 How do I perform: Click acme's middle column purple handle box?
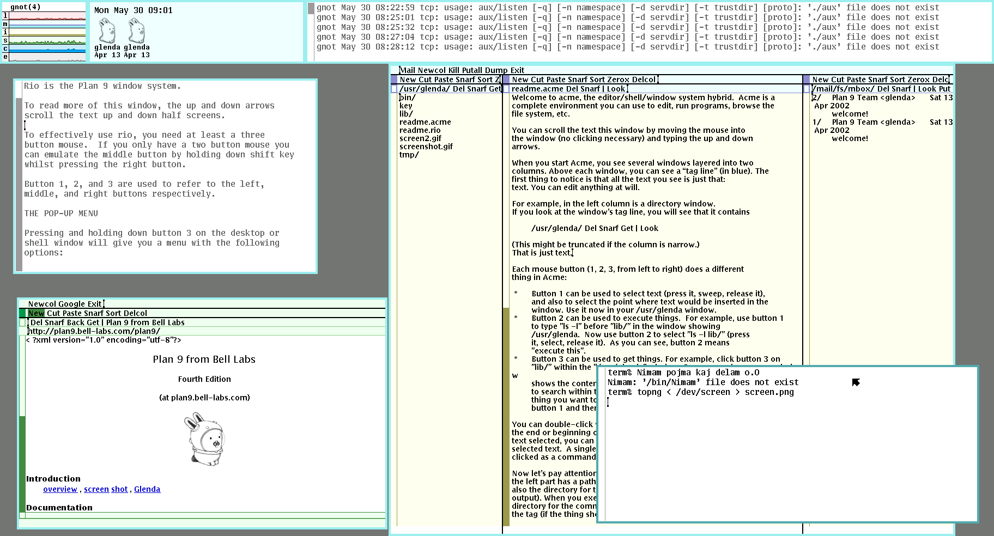506,80
